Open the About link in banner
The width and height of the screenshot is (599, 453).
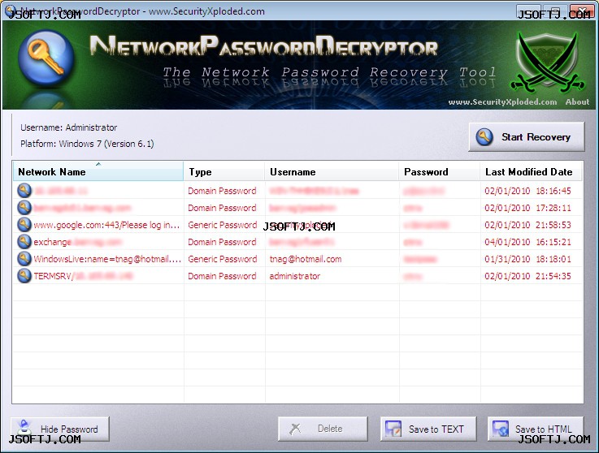[577, 102]
